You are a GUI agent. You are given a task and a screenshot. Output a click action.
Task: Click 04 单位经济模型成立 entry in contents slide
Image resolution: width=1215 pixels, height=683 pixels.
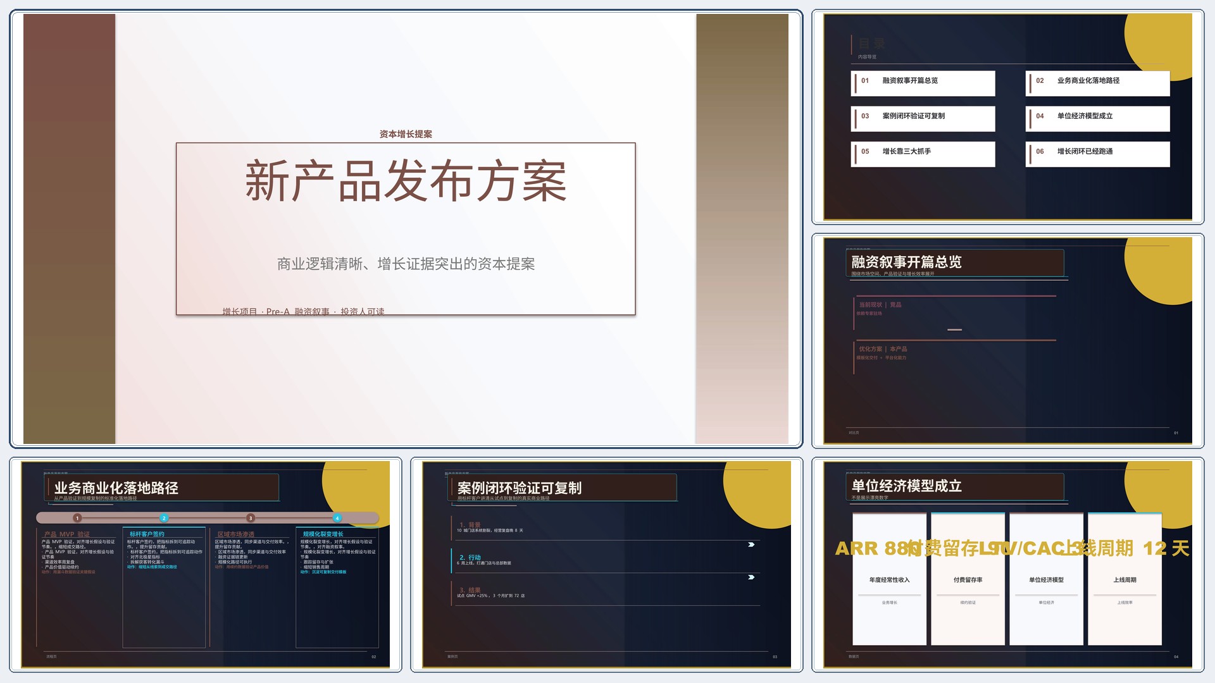point(1098,119)
